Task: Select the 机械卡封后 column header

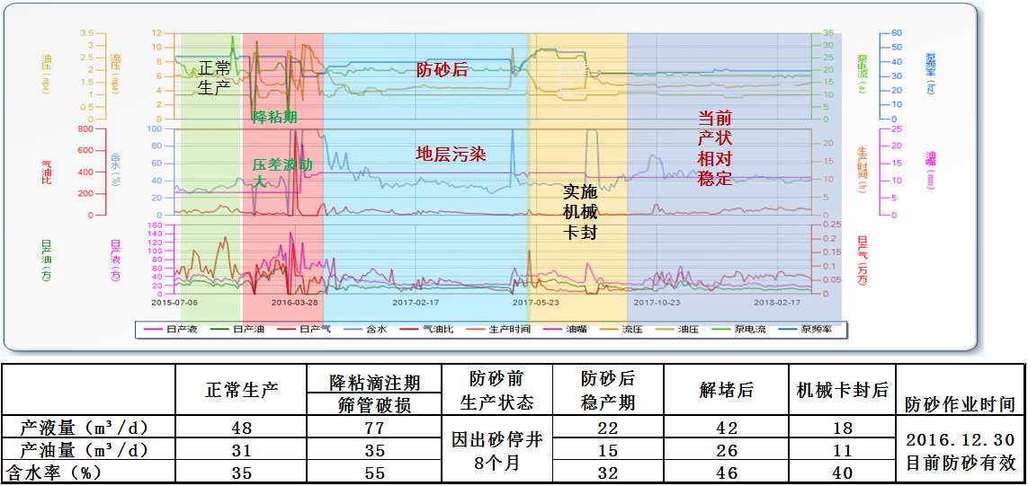Action: point(843,389)
